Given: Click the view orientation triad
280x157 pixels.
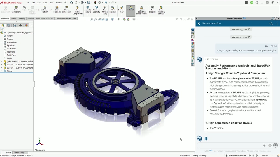Looking at the screenshot, I should click(x=39, y=142).
